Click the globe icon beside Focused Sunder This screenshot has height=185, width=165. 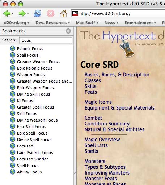pyautogui.click(x=13, y=159)
